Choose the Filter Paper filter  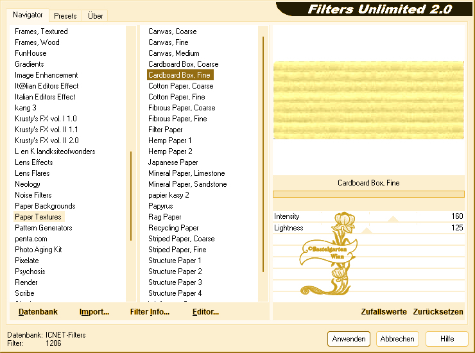[166, 130]
